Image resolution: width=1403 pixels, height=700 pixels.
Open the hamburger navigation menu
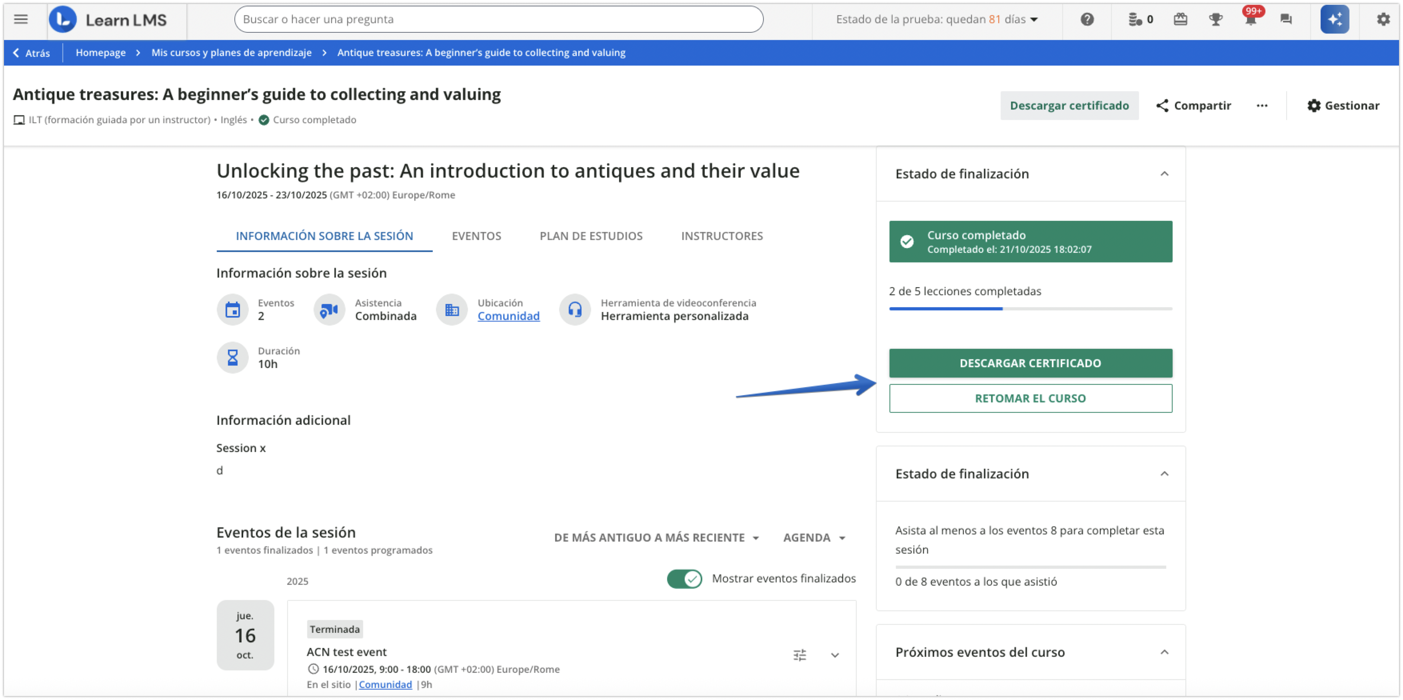pyautogui.click(x=20, y=19)
